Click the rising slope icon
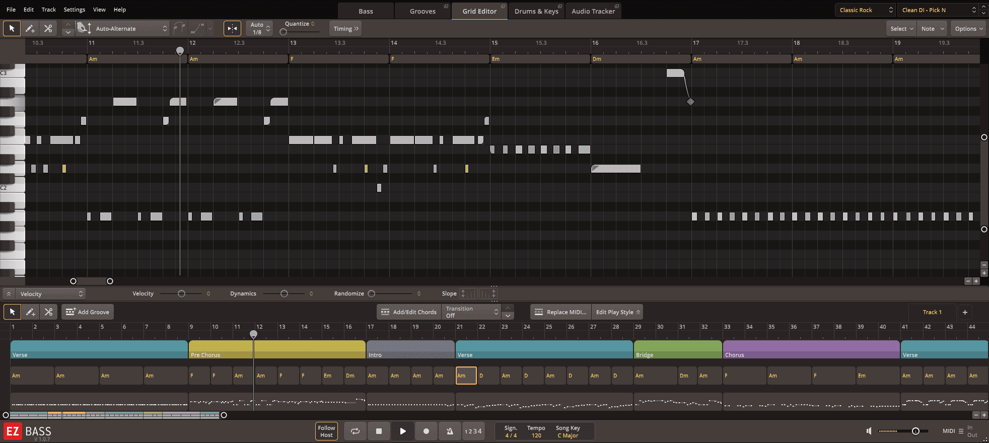The height and width of the screenshot is (443, 989). point(467,293)
